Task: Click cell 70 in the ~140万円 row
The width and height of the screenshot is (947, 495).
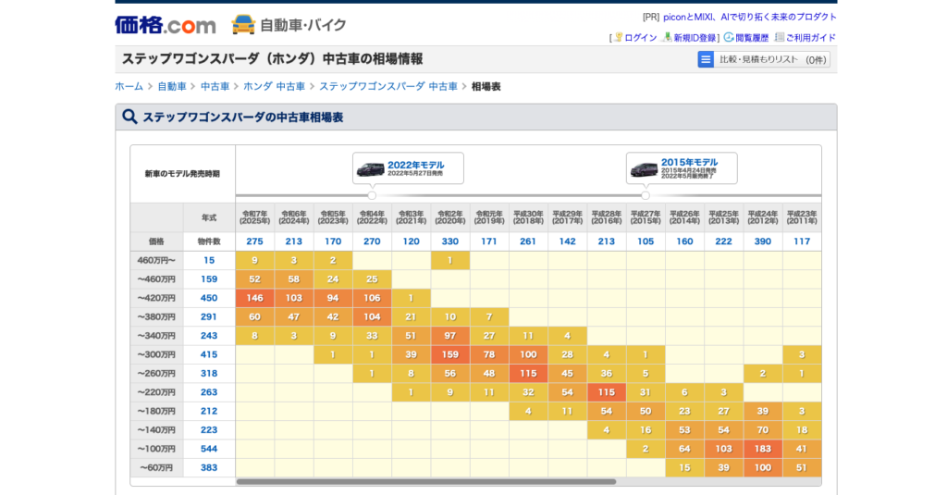Action: coord(762,429)
